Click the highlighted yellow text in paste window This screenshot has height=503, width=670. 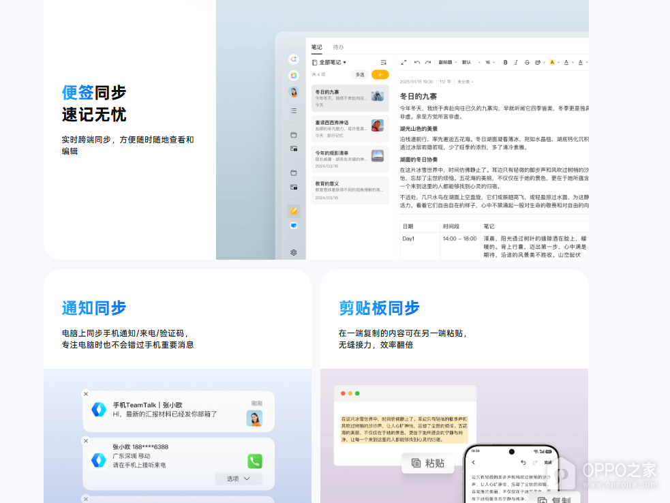[404, 429]
